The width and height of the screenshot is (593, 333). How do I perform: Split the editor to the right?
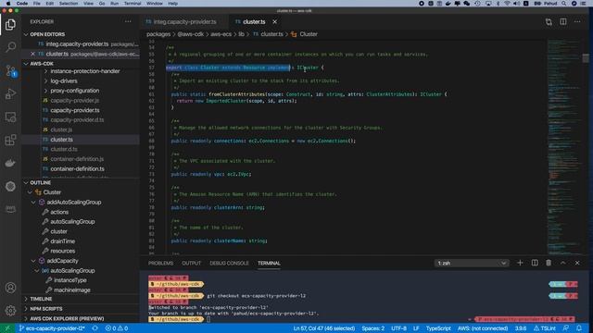(563, 22)
